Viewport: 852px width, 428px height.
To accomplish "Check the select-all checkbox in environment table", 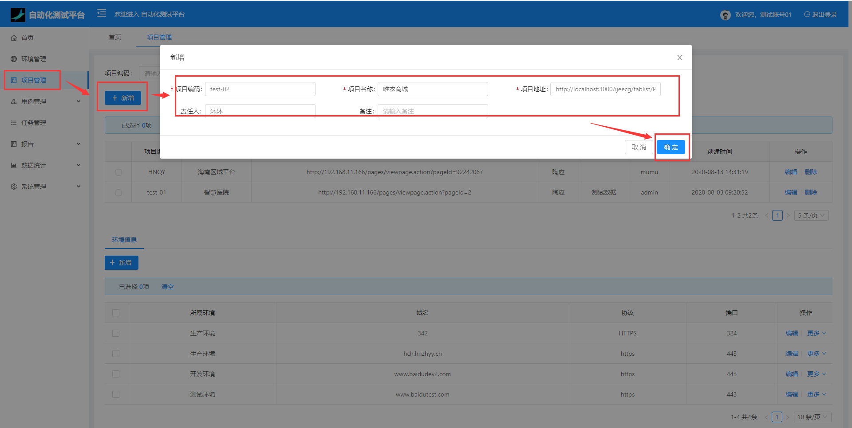I will (x=116, y=313).
